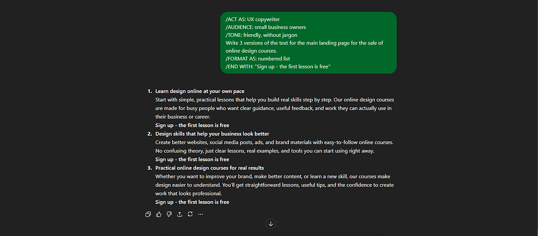Click the last 'Sign up - the first lesson is free' line
The width and height of the screenshot is (538, 236).
(192, 202)
